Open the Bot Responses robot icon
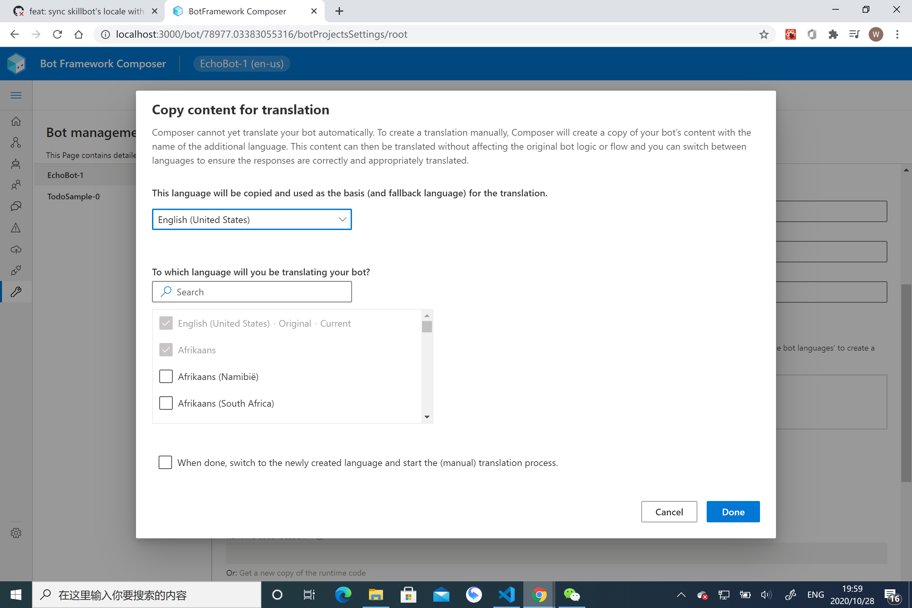 (x=16, y=164)
